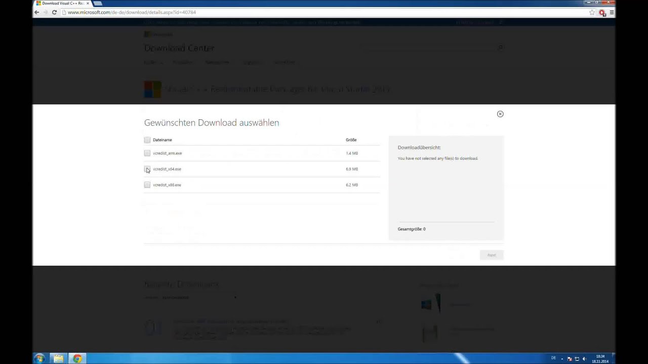The image size is (648, 364).
Task: Click the vcredist_x64.exe file name
Action: 167,169
